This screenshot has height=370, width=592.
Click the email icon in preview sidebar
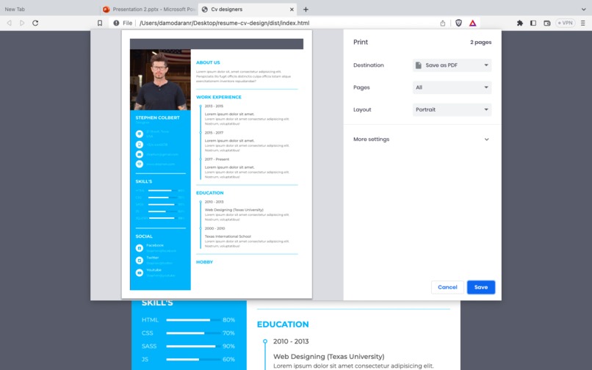point(140,154)
